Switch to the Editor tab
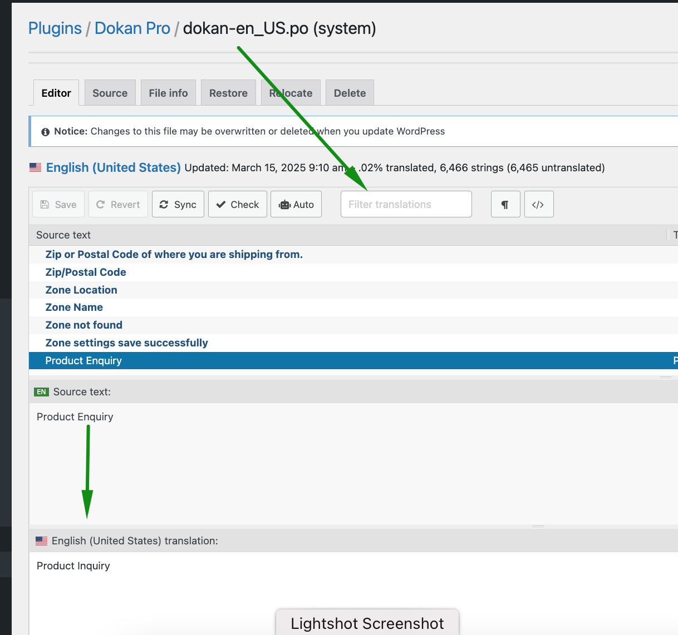The image size is (678, 635). tap(56, 93)
